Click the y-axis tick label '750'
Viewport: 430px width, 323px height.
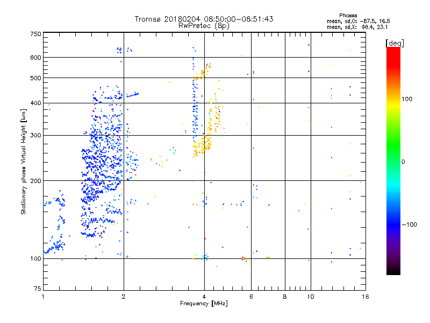(35, 34)
